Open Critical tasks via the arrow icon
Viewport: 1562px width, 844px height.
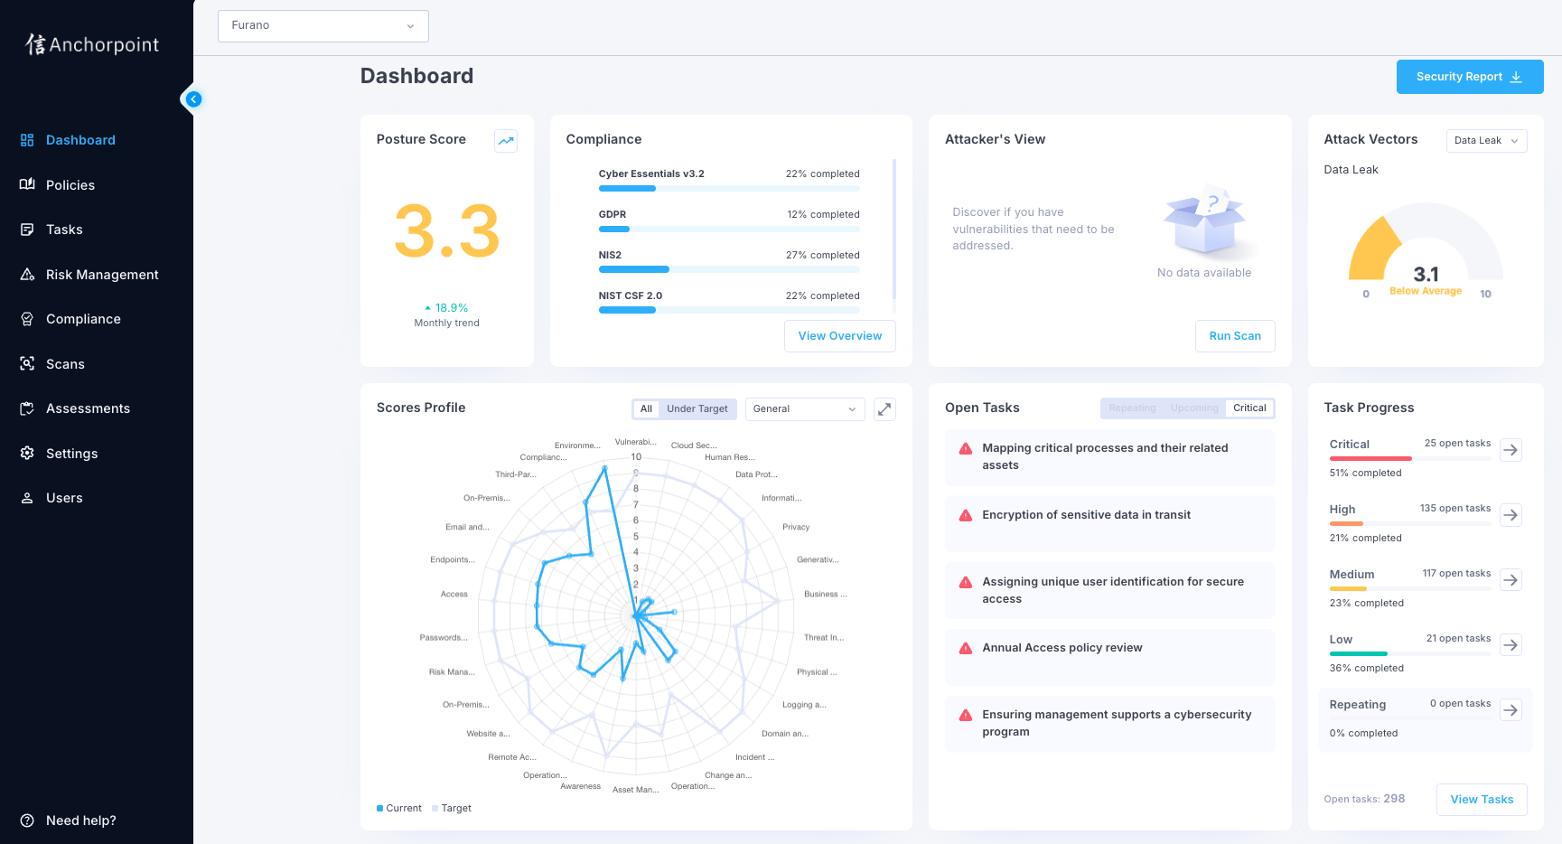[x=1511, y=450]
